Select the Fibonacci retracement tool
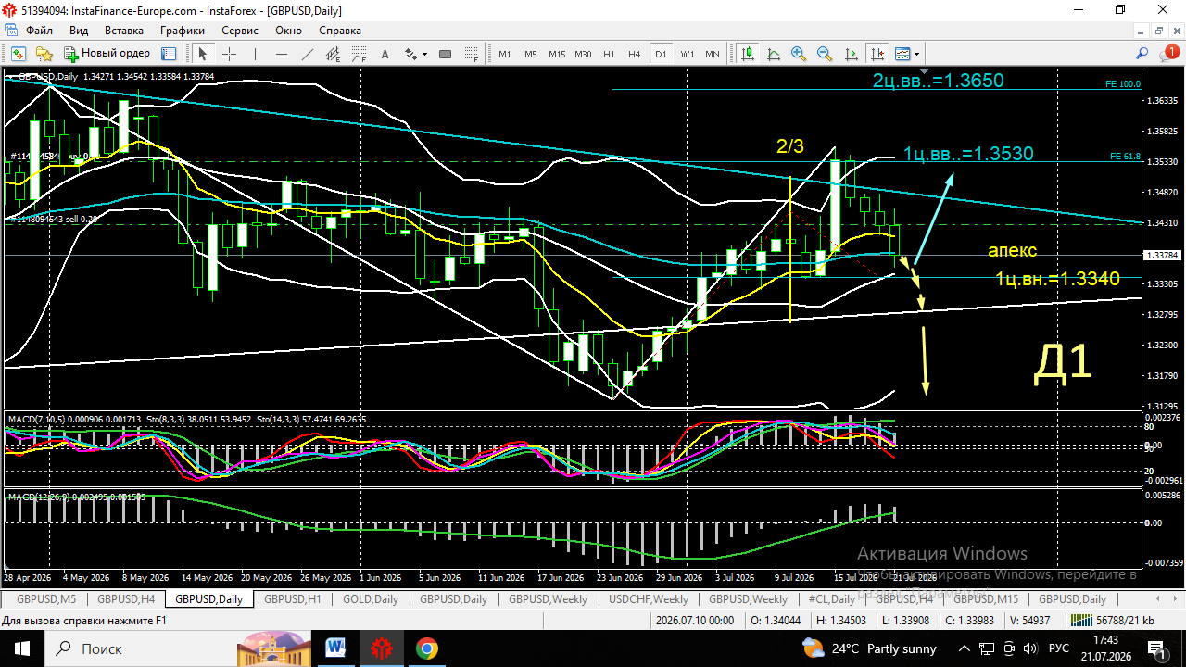Screen dimensions: 1186x667 tap(360, 54)
